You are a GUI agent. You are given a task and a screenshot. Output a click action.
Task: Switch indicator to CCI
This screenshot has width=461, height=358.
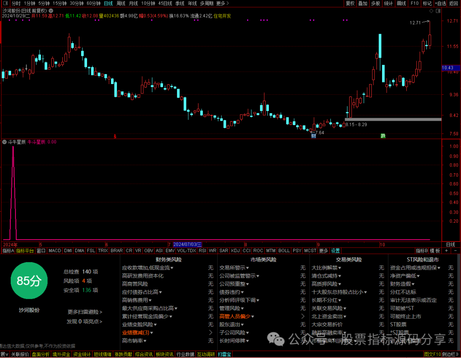tap(246, 251)
